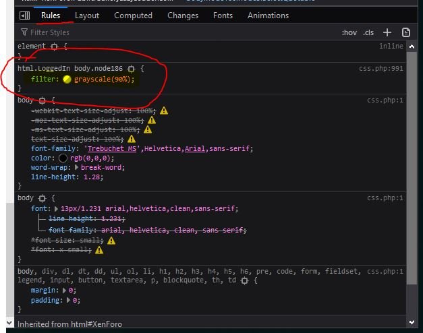Expand the margin shorthand triangle
Image resolution: width=423 pixels, height=333 pixels.
[64, 291]
